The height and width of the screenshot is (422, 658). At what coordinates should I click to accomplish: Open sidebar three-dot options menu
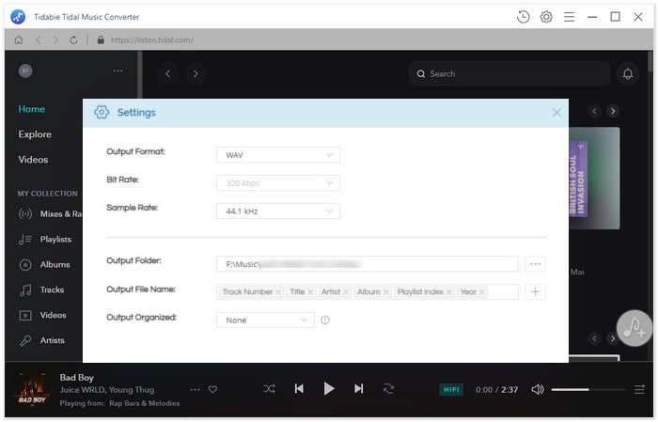point(117,70)
